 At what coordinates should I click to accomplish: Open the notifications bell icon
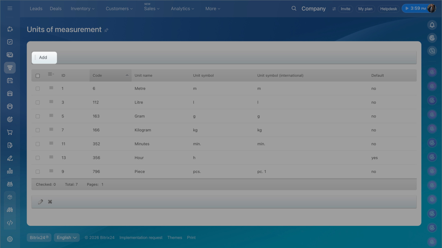[x=432, y=25]
